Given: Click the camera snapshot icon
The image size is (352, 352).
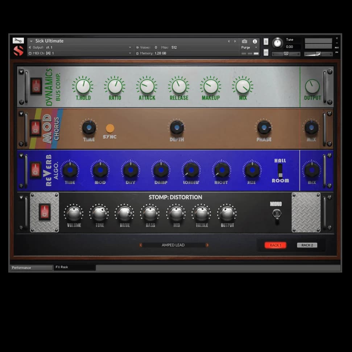Looking at the screenshot, I should 245,41.
